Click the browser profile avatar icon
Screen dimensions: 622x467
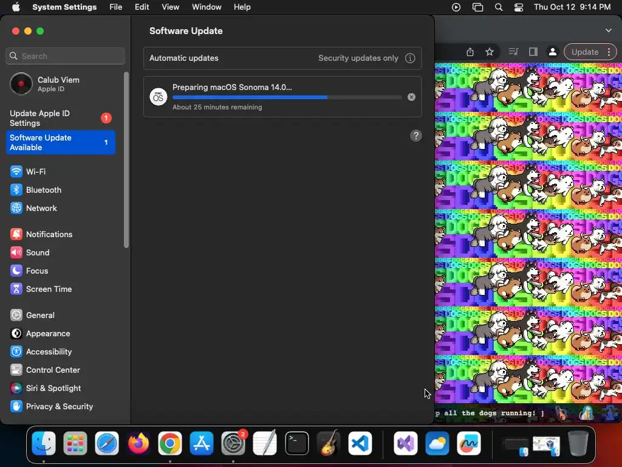pos(552,52)
